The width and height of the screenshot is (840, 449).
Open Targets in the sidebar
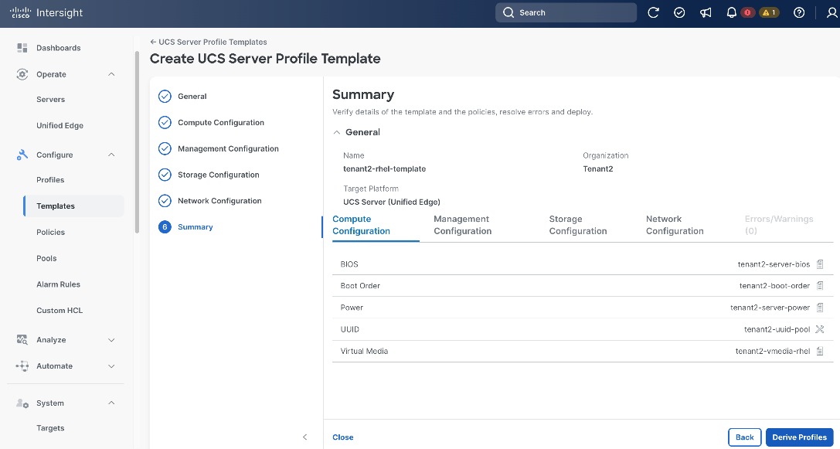[50, 428]
